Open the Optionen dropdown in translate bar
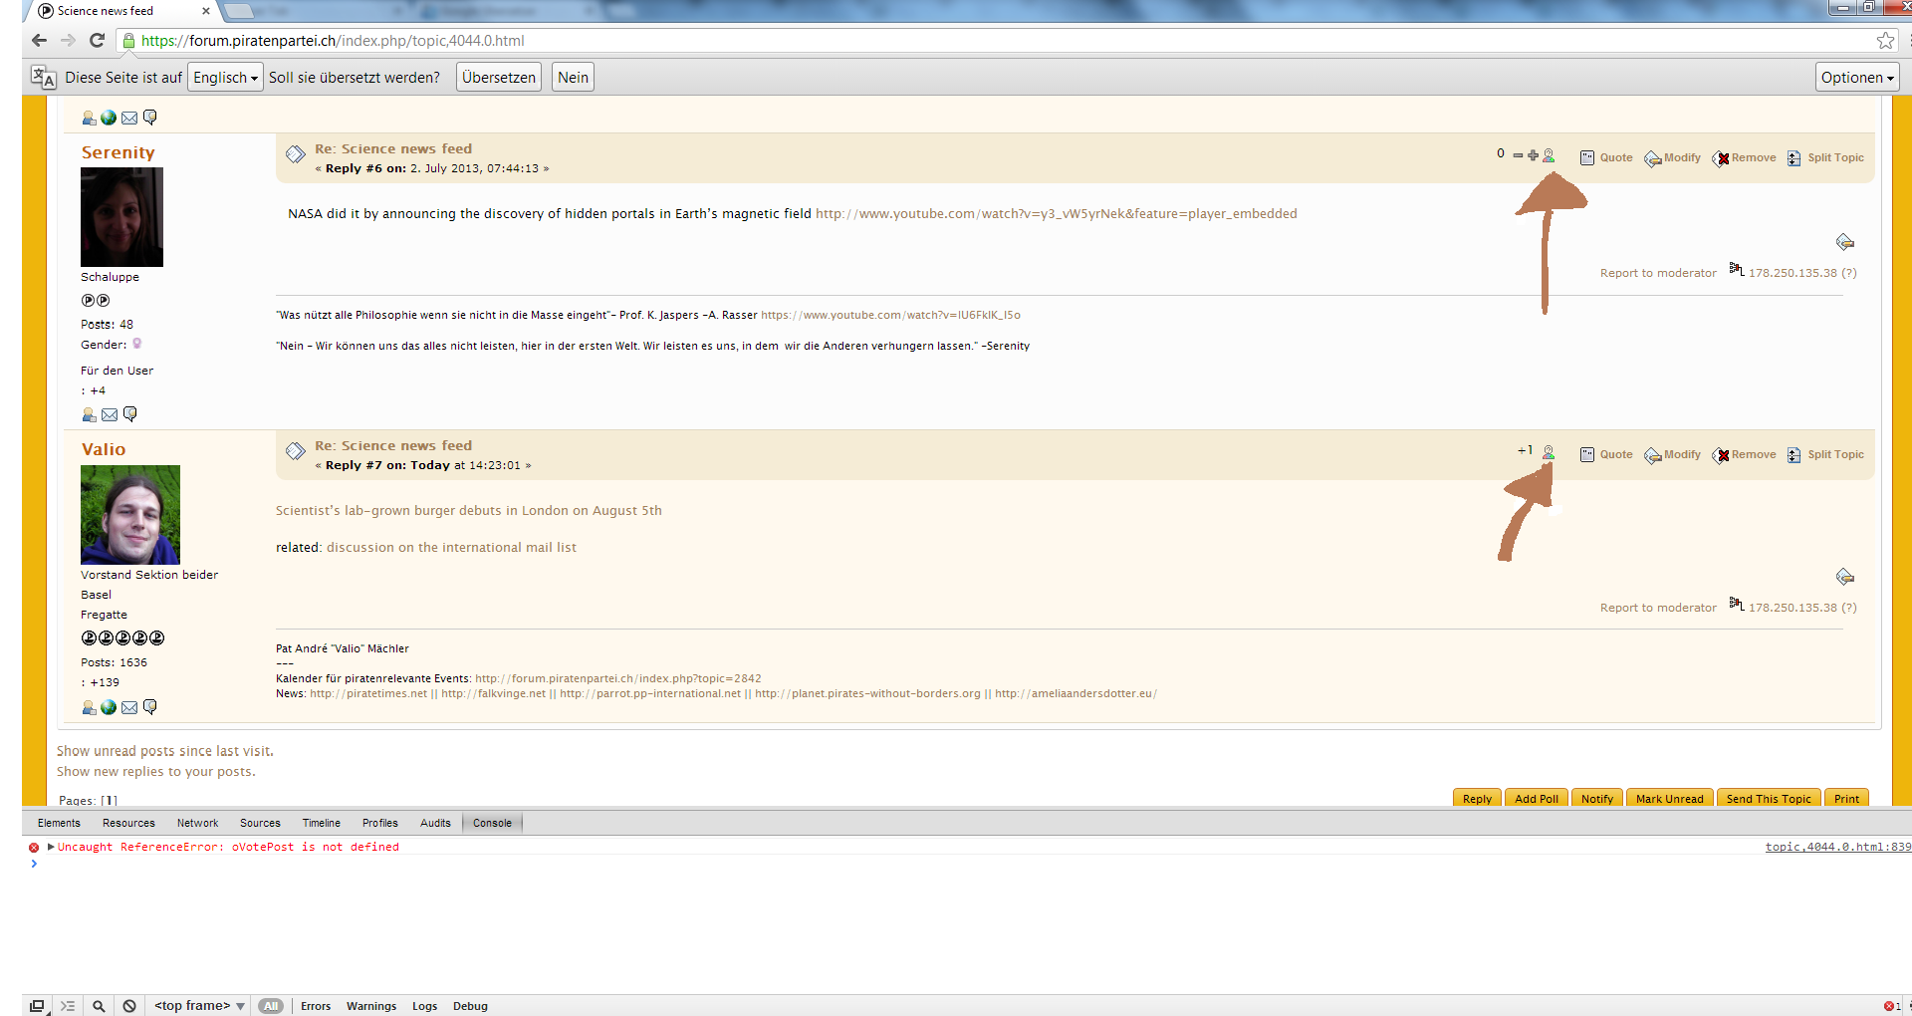1912x1016 pixels. click(x=1857, y=78)
